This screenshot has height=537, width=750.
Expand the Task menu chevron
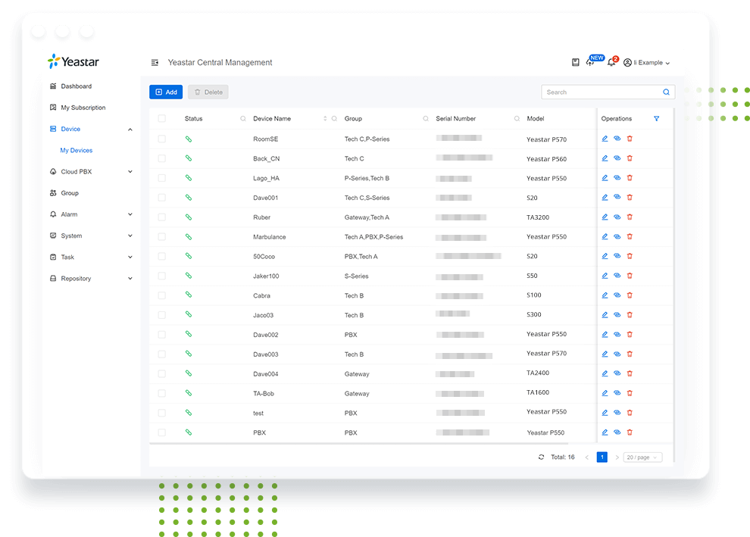pyautogui.click(x=130, y=258)
